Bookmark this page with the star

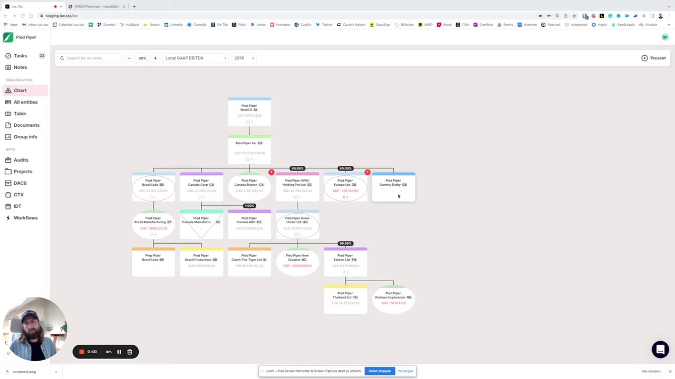(x=574, y=16)
